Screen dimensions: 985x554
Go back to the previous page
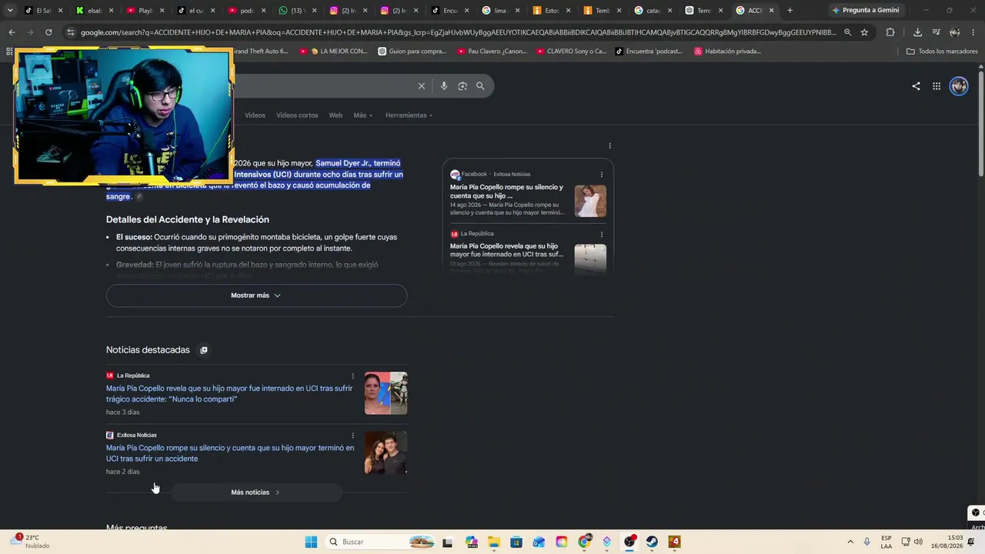12,32
